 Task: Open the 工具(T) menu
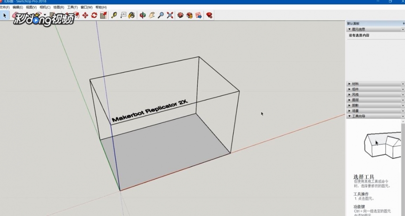pos(73,7)
